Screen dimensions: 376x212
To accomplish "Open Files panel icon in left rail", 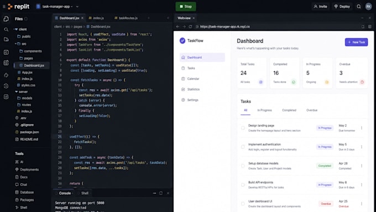I will 6,19.
